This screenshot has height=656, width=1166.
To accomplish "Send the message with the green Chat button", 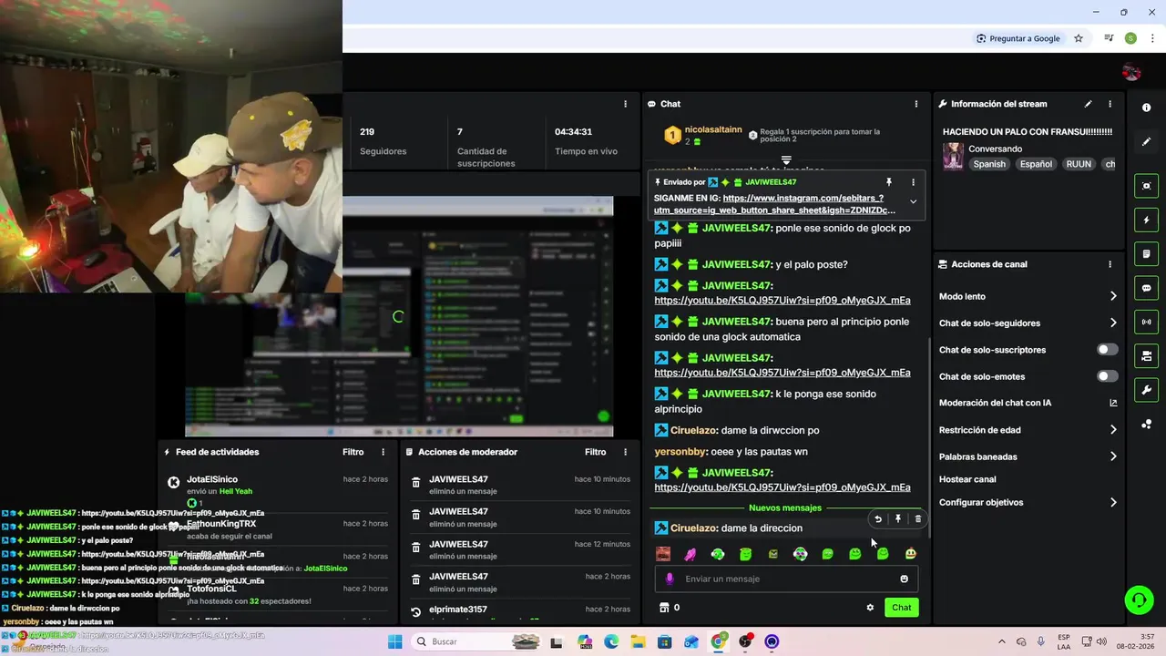I will pyautogui.click(x=901, y=608).
